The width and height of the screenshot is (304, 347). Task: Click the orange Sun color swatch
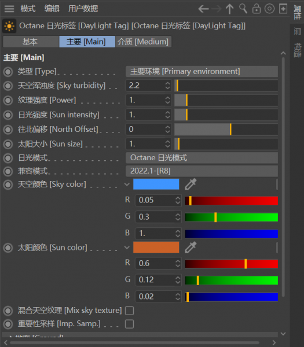156,247
